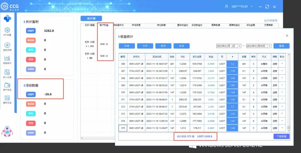This screenshot has height=153, width=301.
Task: Click the 账户权益 column header
Action: (104, 25)
